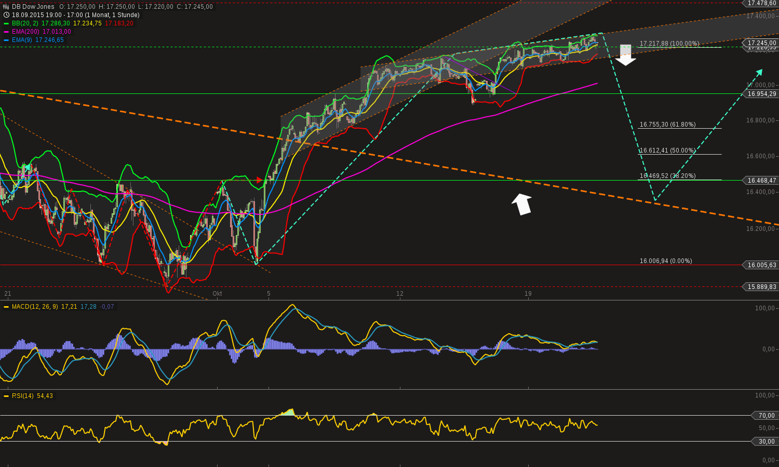779x467 pixels.
Task: Select the RSI(14) indicator label
Action: (23, 396)
